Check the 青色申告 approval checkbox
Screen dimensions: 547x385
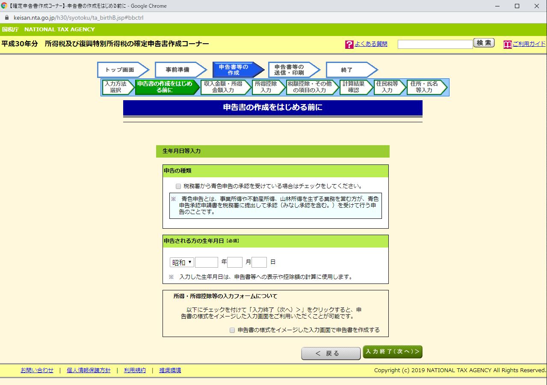point(177,186)
